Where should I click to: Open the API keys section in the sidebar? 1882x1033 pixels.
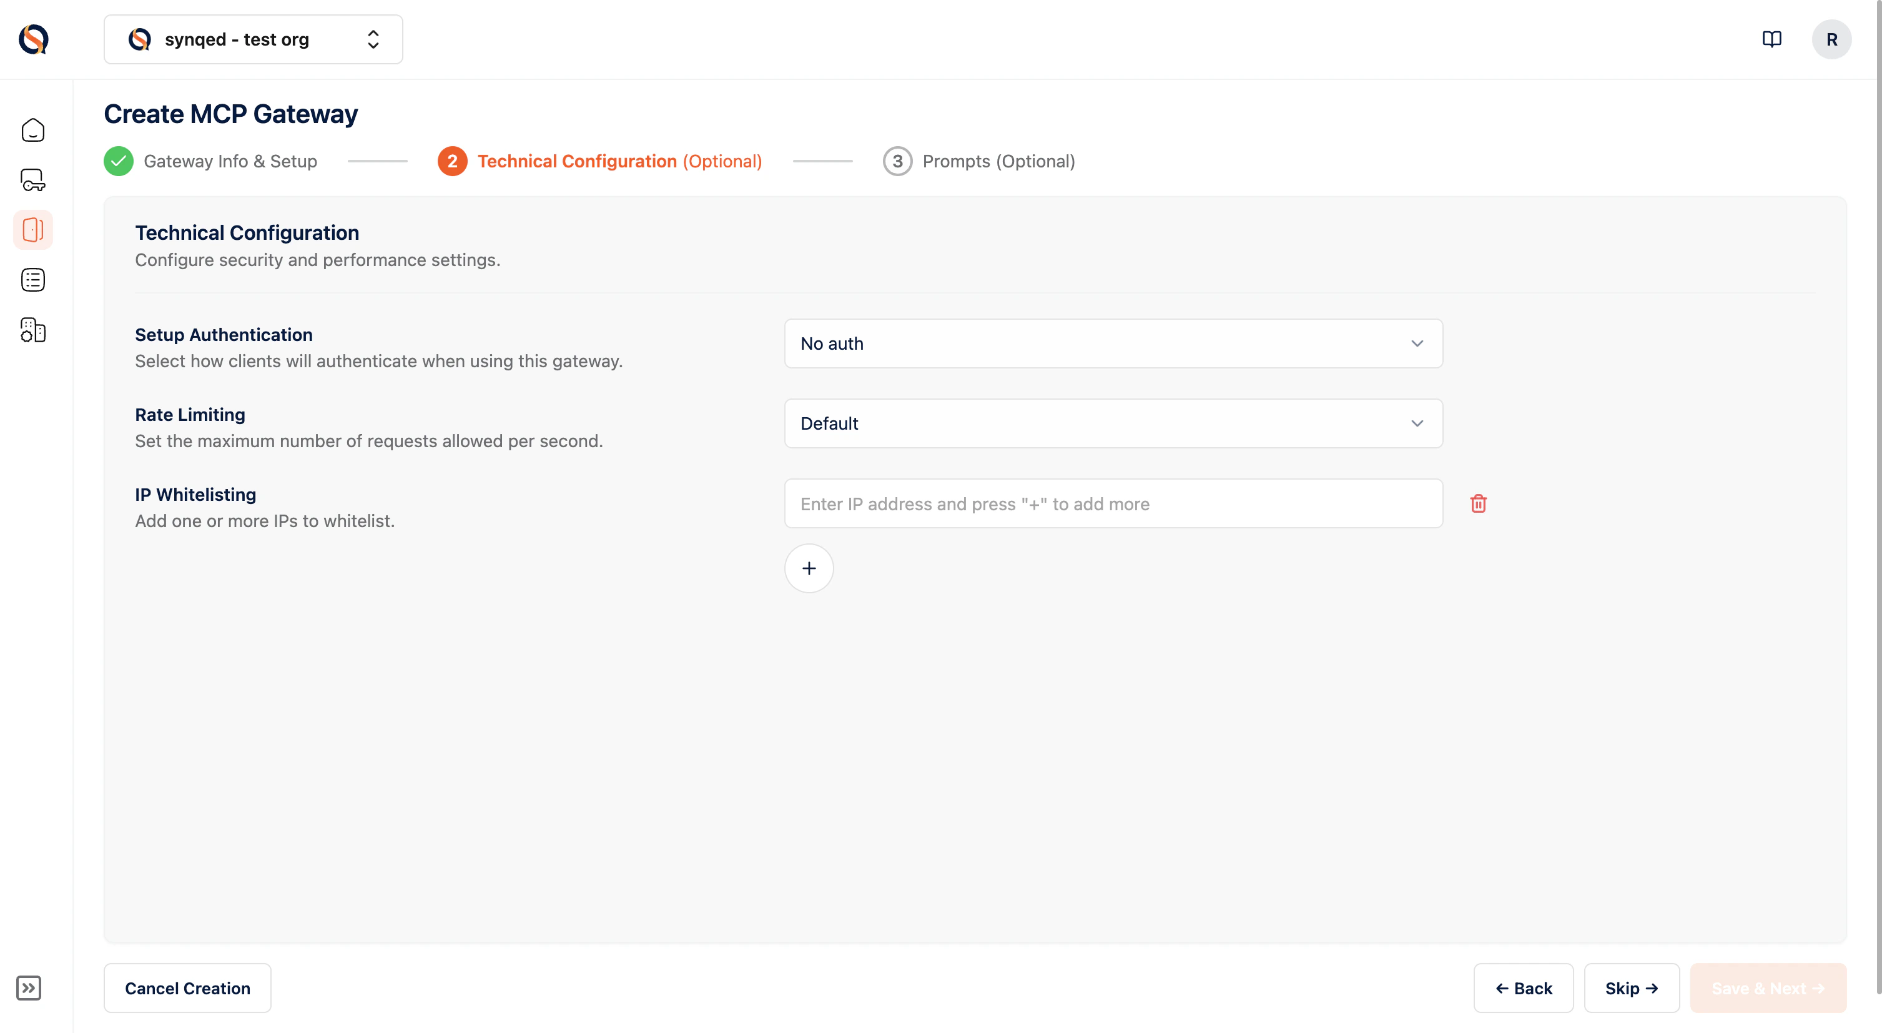pyautogui.click(x=33, y=180)
